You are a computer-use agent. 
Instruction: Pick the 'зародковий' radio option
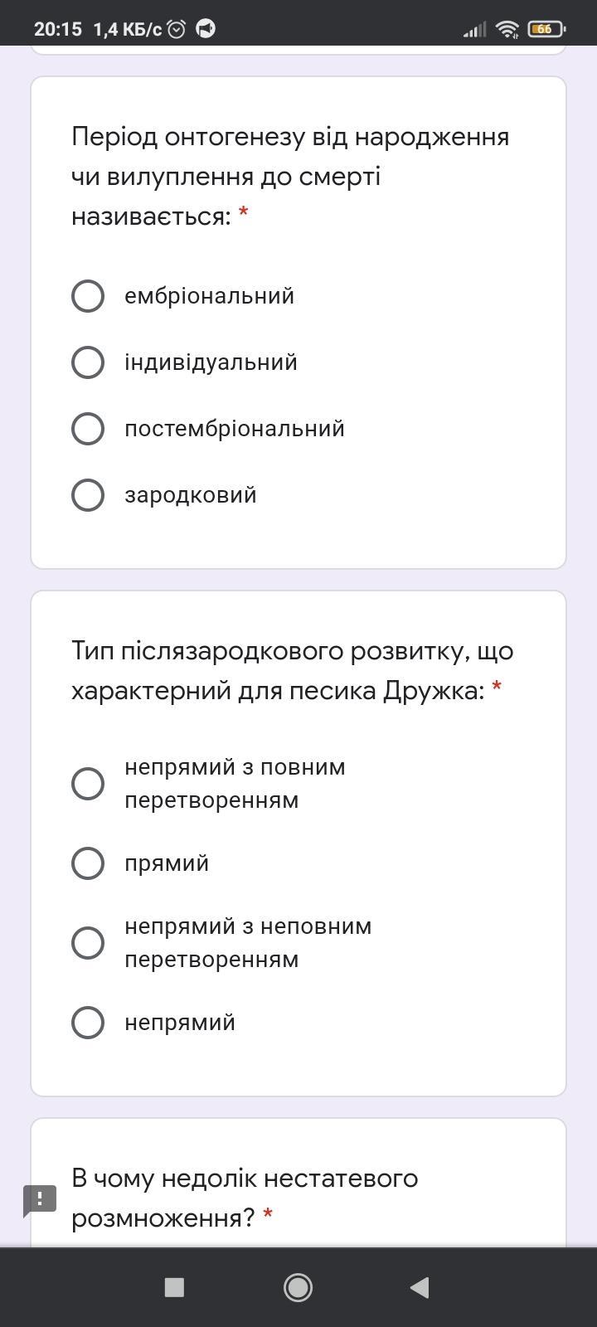[88, 495]
